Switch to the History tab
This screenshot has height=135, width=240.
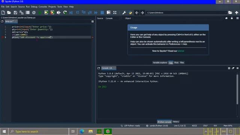[176, 121]
